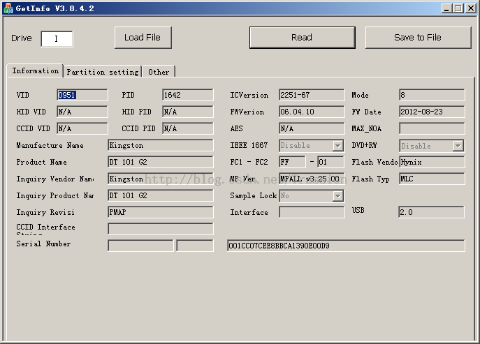
Task: Maximize the GetInfo window
Action: point(458,8)
